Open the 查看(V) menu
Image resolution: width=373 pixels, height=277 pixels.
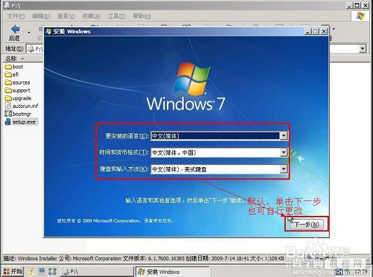tap(66, 16)
